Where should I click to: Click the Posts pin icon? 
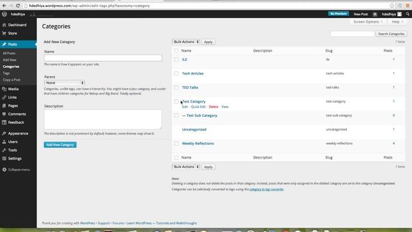5,44
